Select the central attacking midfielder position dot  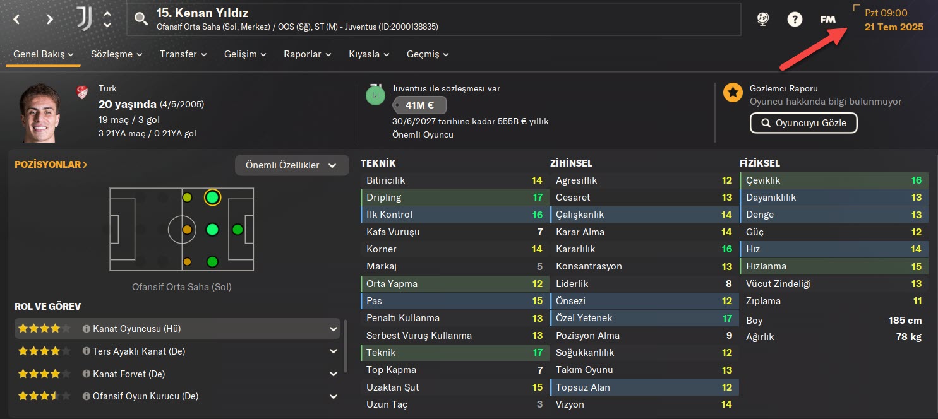pos(212,230)
